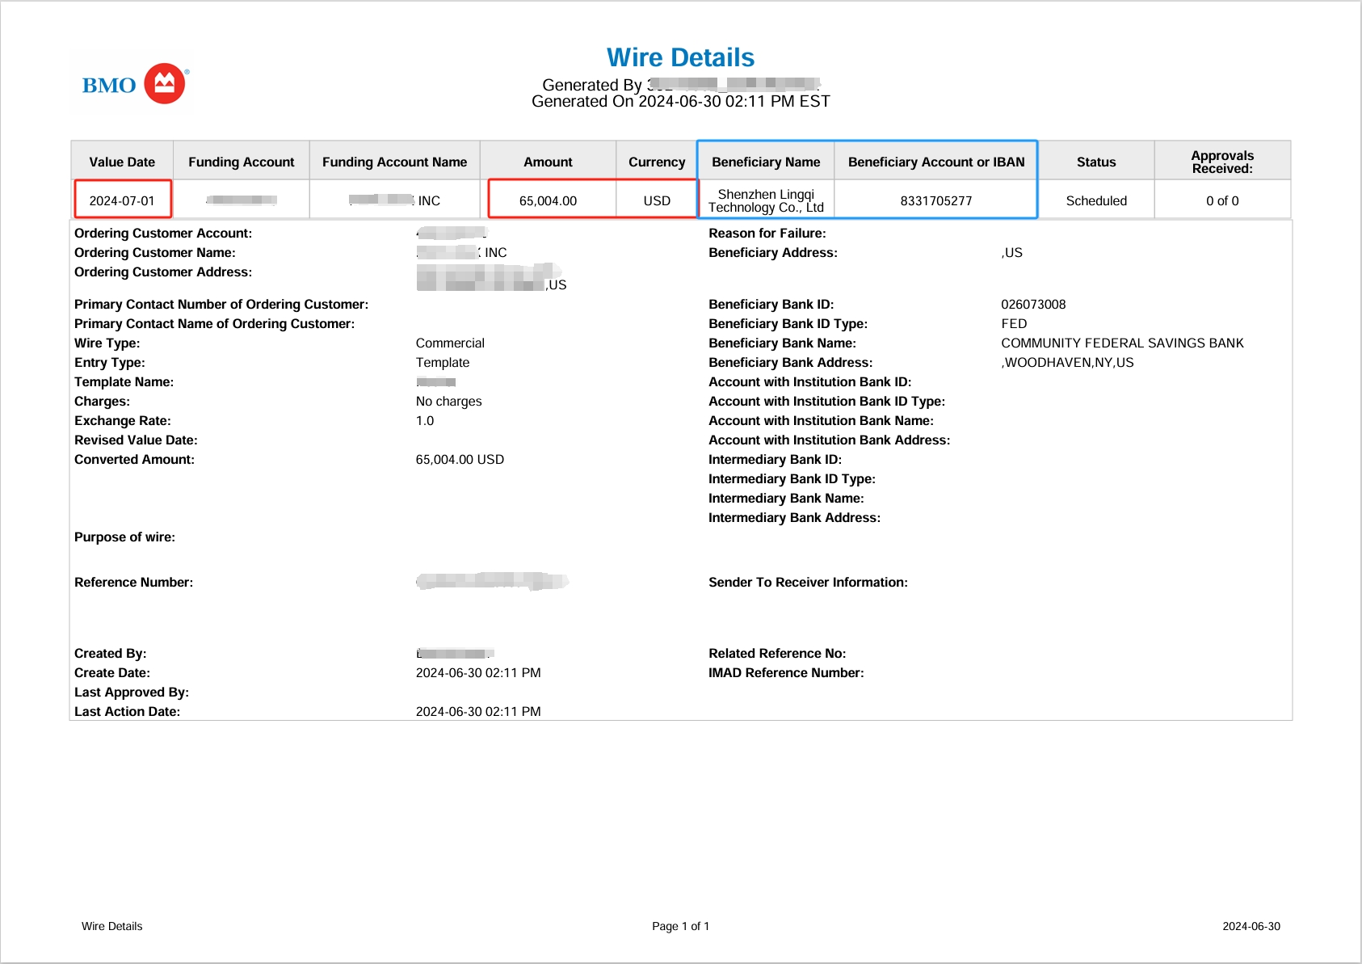
Task: Select Shenzhen Lingqi Technology Co., Ltd
Action: click(x=766, y=200)
